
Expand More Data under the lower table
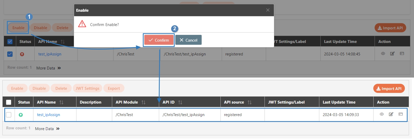click(x=47, y=129)
